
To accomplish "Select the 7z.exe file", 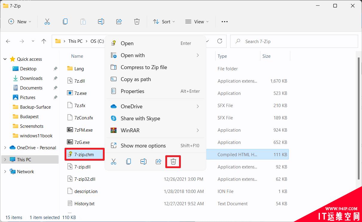I will tap(80, 93).
